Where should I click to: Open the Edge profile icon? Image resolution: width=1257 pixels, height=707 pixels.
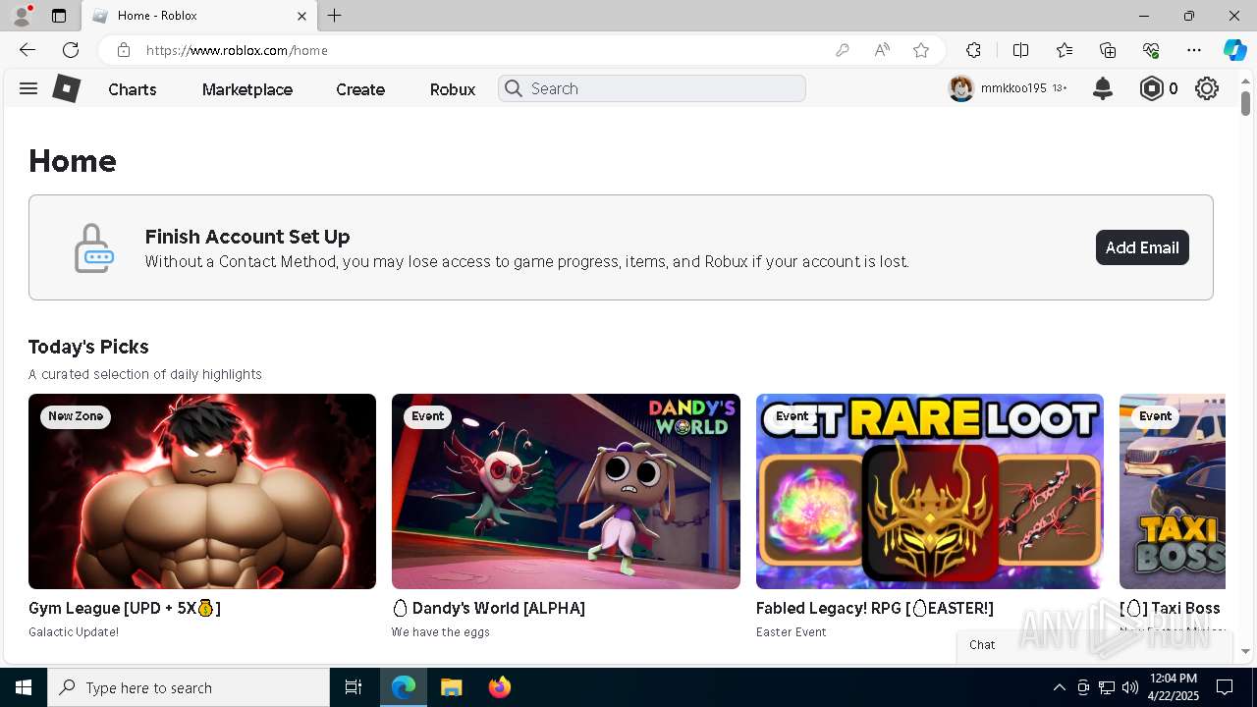click(x=22, y=16)
